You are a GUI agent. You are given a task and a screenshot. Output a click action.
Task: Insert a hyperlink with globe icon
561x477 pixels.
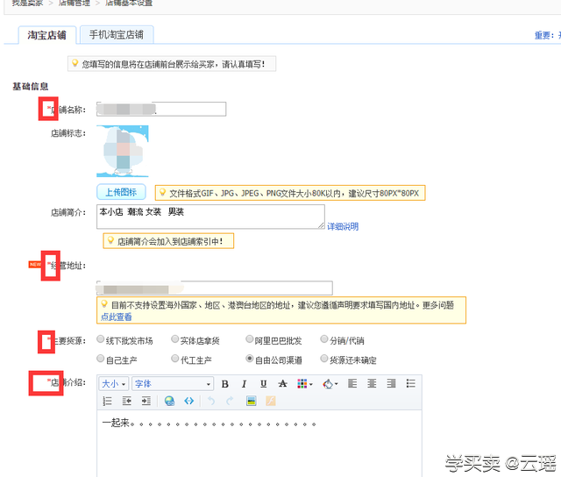point(169,401)
